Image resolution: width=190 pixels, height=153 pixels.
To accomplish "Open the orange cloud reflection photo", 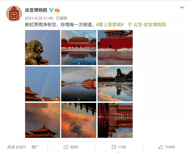I will (79, 120).
